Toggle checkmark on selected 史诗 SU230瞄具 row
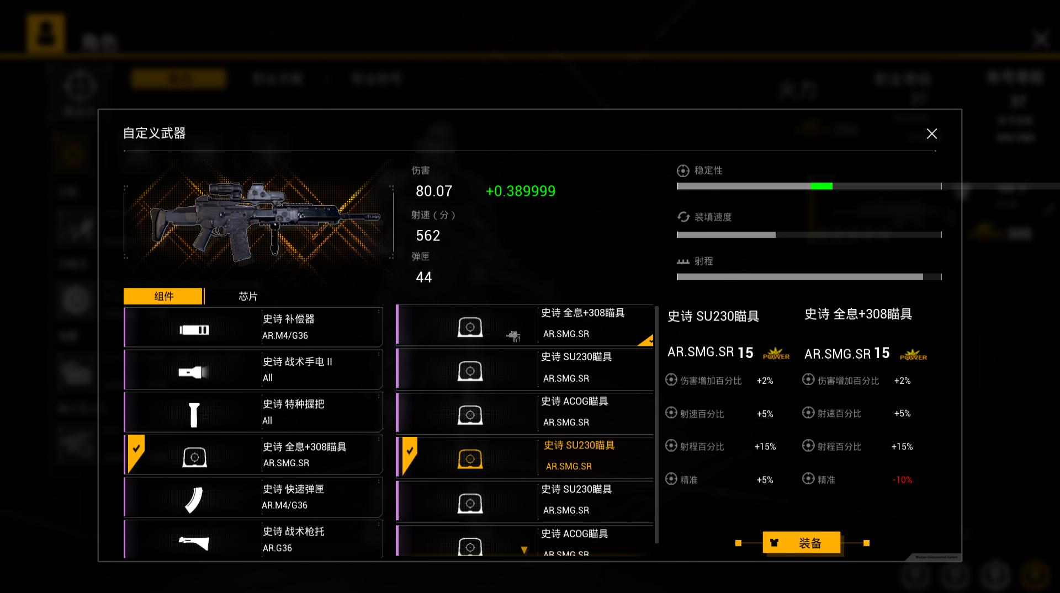The width and height of the screenshot is (1060, 593). click(x=410, y=451)
